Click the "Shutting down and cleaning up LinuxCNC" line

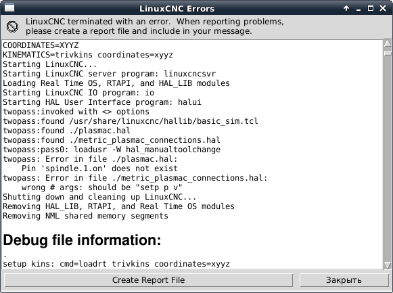[99, 197]
